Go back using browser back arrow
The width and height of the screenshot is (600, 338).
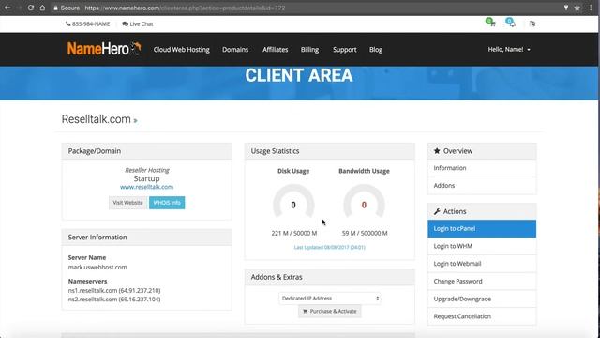[7, 8]
